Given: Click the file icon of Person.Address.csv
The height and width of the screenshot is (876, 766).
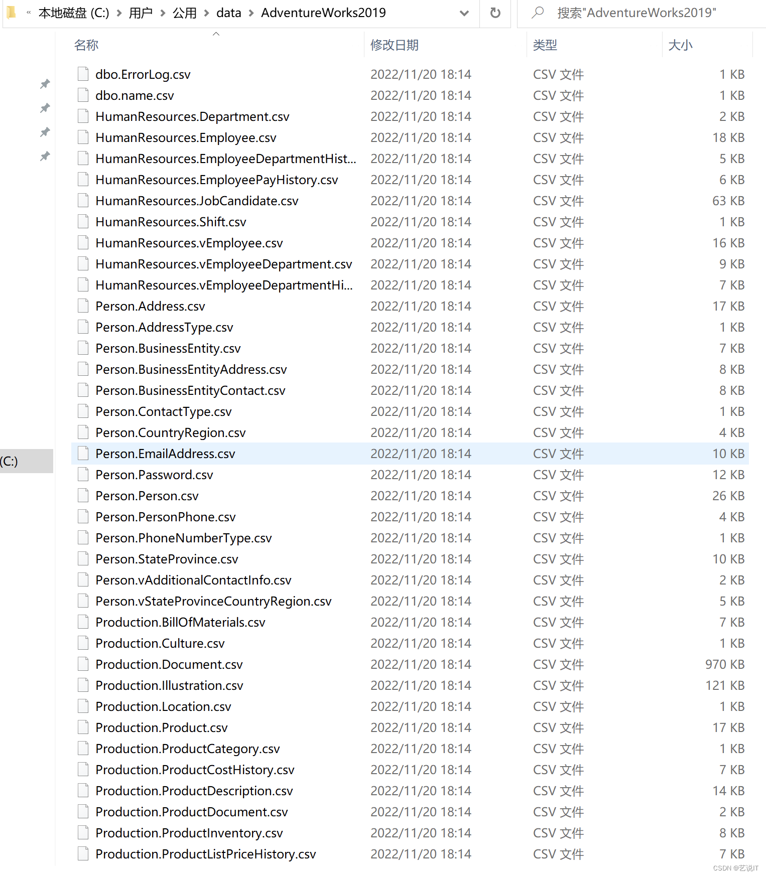Looking at the screenshot, I should 83,306.
